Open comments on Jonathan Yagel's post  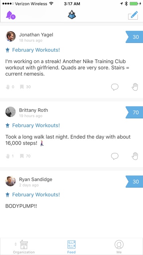tap(115, 87)
